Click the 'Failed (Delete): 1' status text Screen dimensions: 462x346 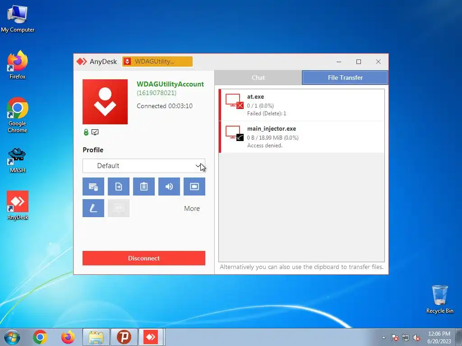(267, 114)
